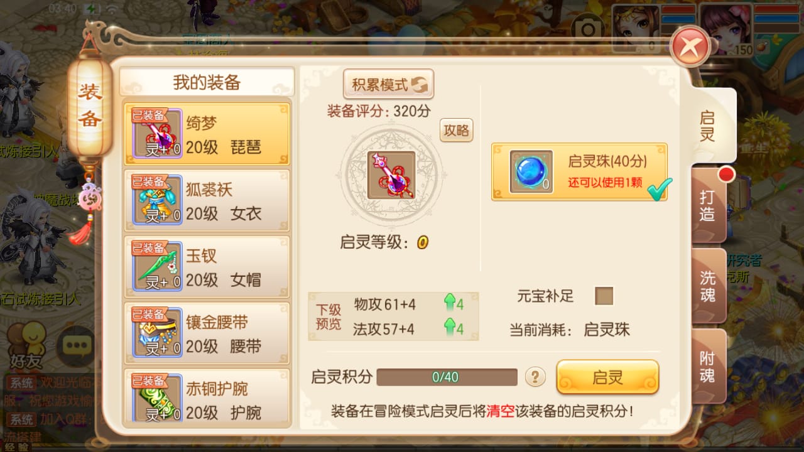
Task: Tap the 玉钗 green hairpin icon
Action: tap(157, 266)
